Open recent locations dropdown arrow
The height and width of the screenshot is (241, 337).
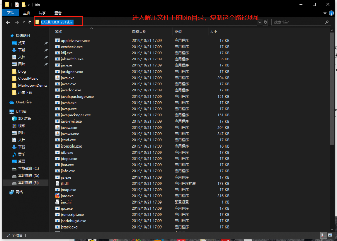coord(24,22)
